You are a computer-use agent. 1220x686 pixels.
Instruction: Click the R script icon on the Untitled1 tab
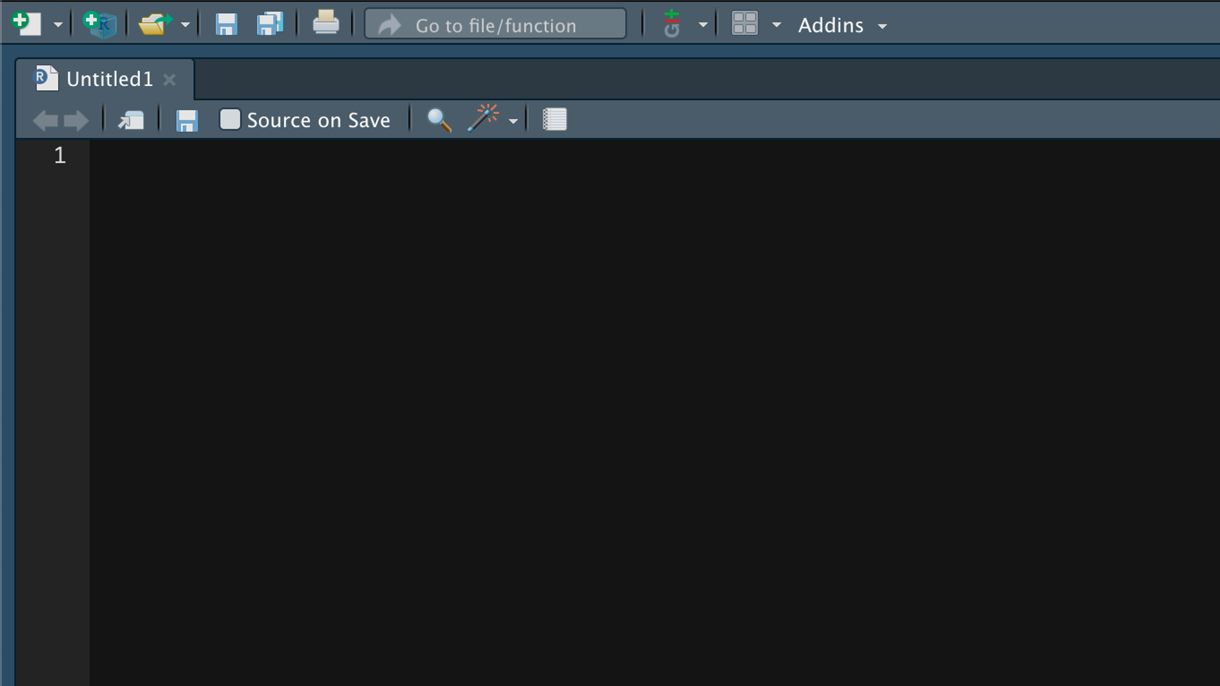(46, 79)
